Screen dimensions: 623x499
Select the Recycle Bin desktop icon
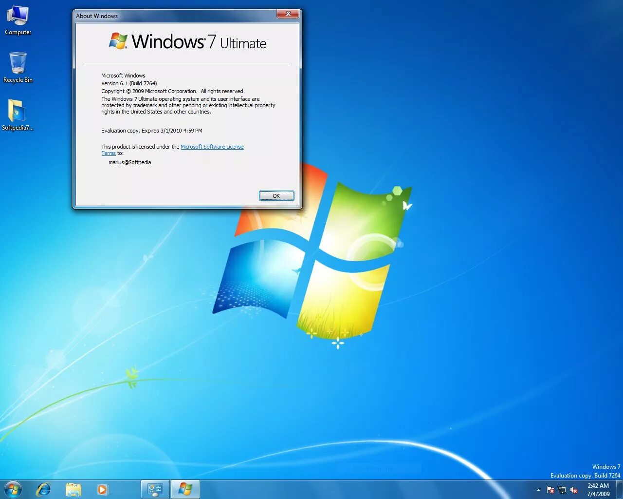click(x=18, y=67)
